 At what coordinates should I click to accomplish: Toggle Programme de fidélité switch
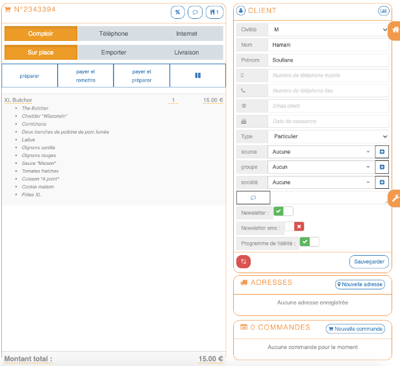pos(309,242)
